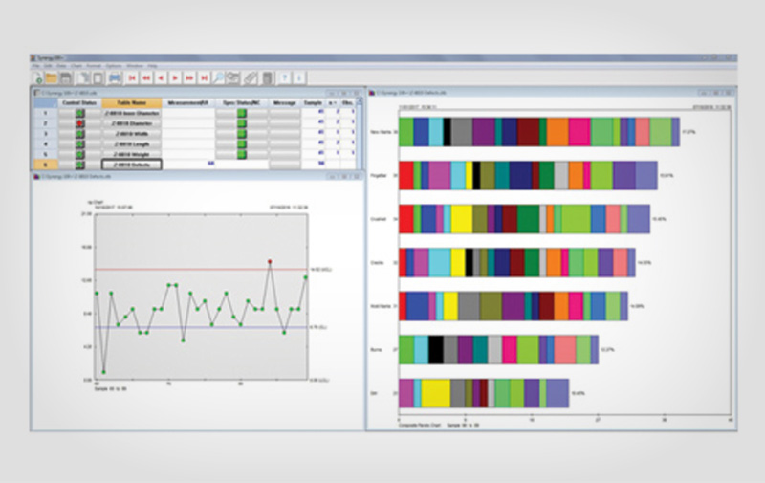
Task: Click green control status indicator in row 6
Action: 80,165
